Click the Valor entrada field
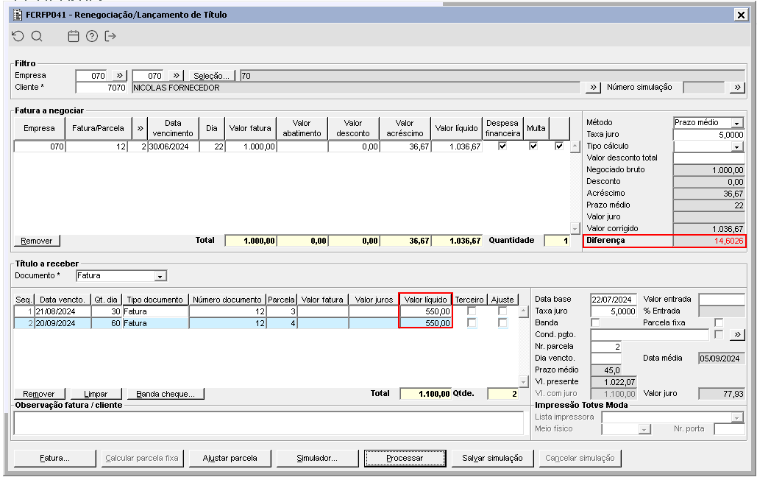The image size is (757, 477). pyautogui.click(x=722, y=299)
